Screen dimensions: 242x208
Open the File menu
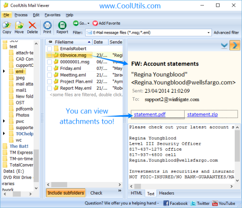6,15
